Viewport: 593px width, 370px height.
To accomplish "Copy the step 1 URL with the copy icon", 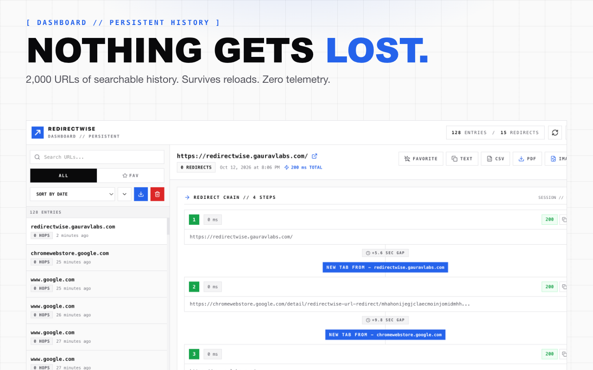I will (x=564, y=220).
